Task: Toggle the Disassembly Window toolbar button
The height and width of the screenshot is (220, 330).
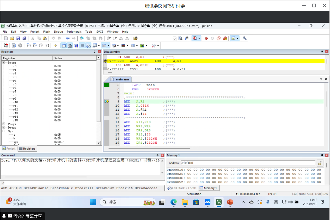Action: (x=70, y=46)
